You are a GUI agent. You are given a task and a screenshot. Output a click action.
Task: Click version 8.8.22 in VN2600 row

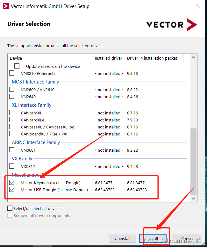[x=132, y=90]
